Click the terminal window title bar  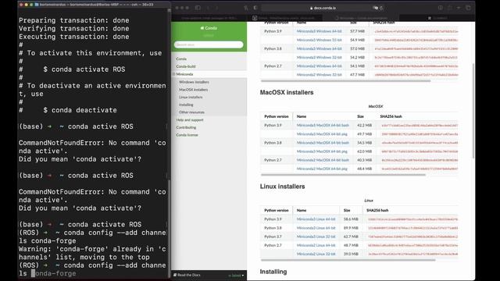(95, 5)
